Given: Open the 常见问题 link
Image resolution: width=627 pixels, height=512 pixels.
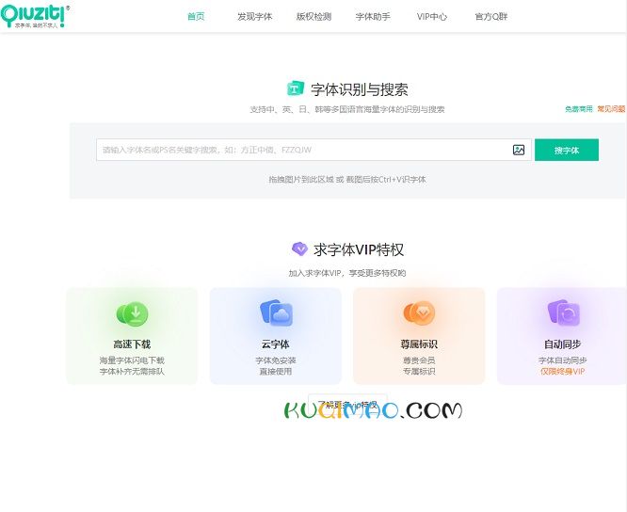Looking at the screenshot, I should (x=611, y=109).
